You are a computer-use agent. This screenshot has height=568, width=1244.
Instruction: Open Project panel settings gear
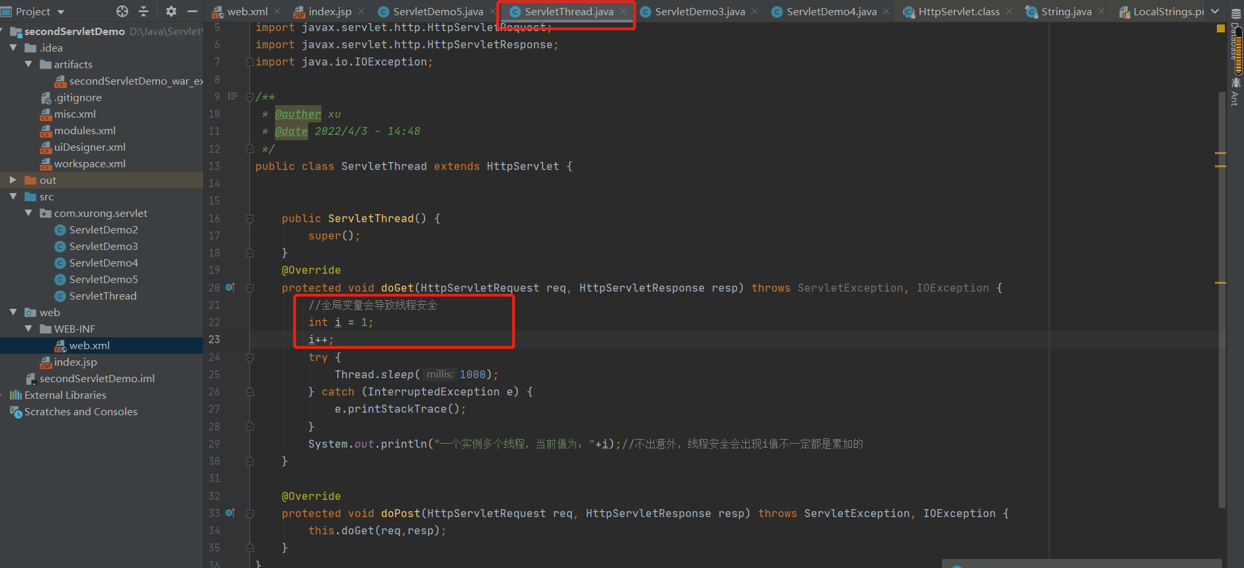tap(171, 11)
